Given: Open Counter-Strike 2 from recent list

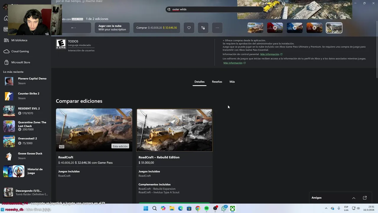Looking at the screenshot, I should click(x=25, y=96).
